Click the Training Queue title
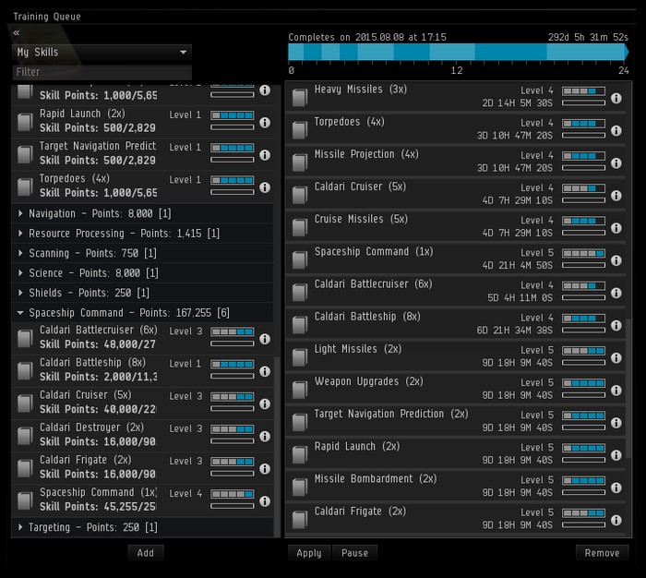Viewport: 646px width, 578px height. (47, 17)
